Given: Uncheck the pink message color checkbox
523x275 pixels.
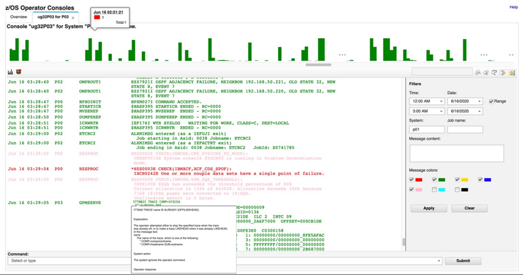Looking at the screenshot, I should pos(411,190).
